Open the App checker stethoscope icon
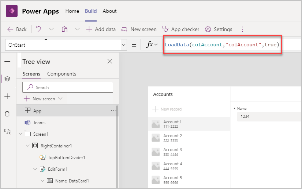This screenshot has width=302, height=189. point(165,29)
